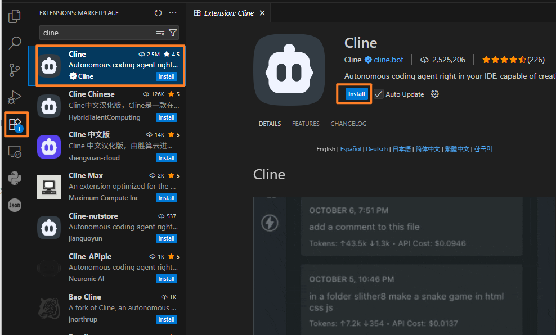Open the extension manage gear menu

click(434, 94)
